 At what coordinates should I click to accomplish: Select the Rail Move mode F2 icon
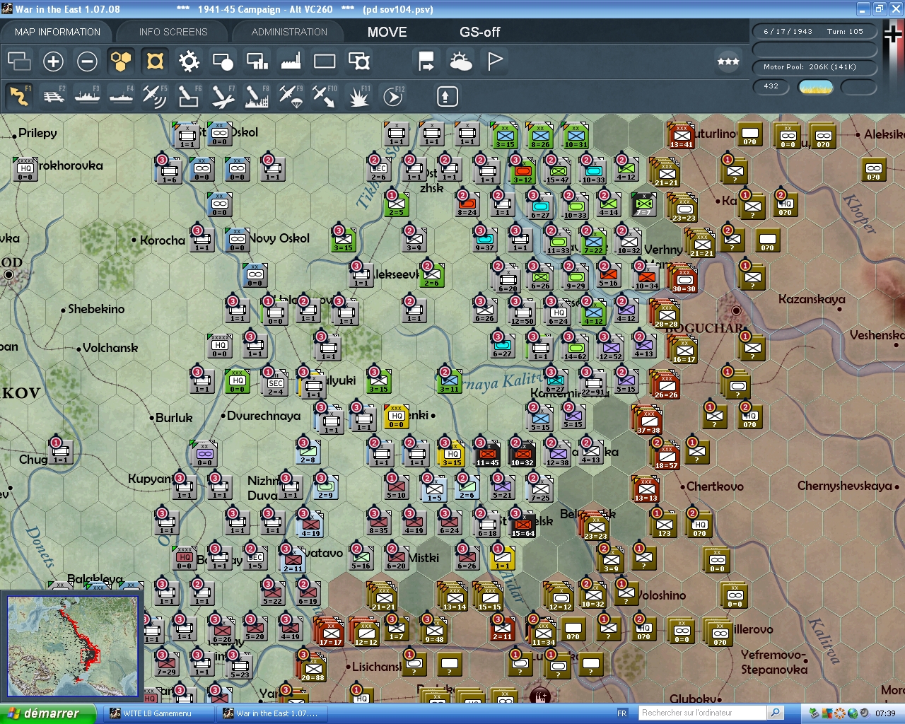pos(54,95)
